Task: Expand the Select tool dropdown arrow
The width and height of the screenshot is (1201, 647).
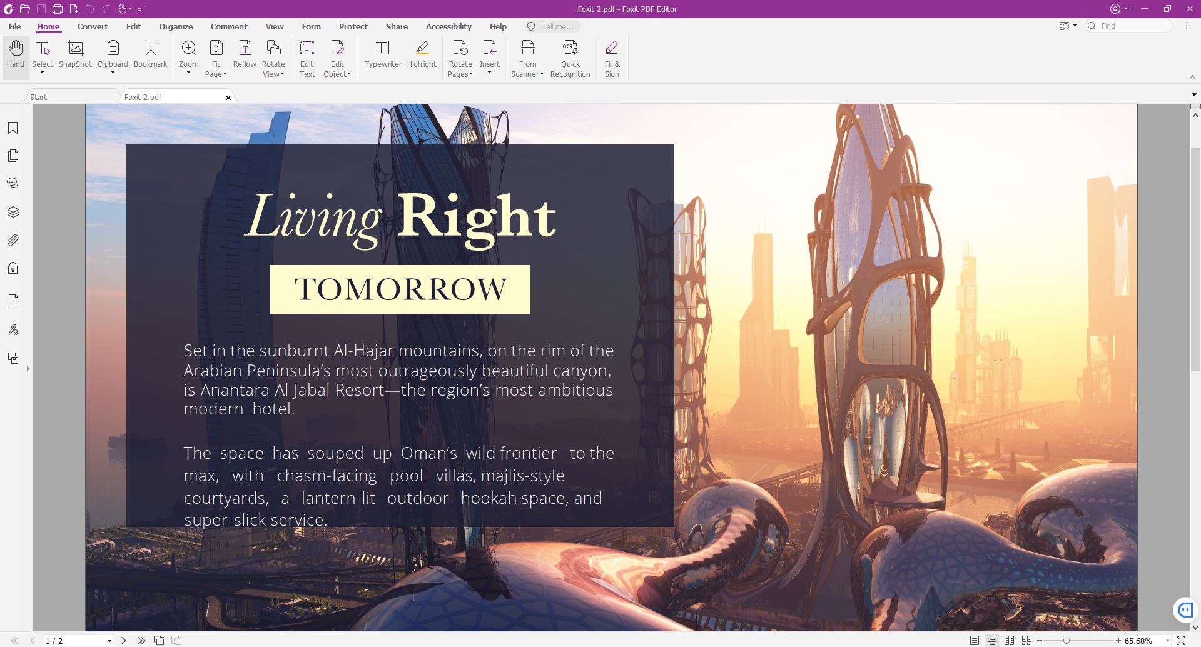Action: click(42, 73)
